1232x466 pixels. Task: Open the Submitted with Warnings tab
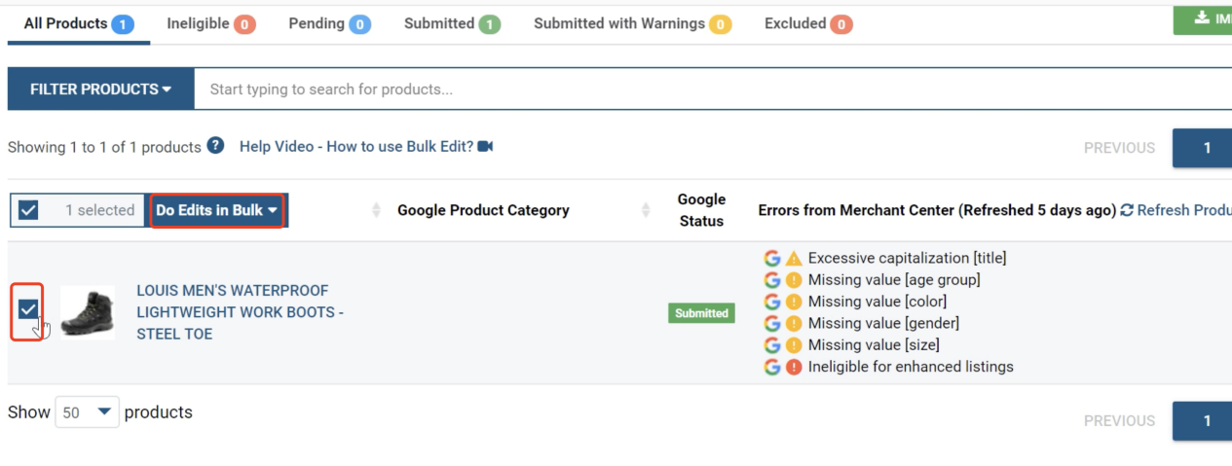click(631, 23)
